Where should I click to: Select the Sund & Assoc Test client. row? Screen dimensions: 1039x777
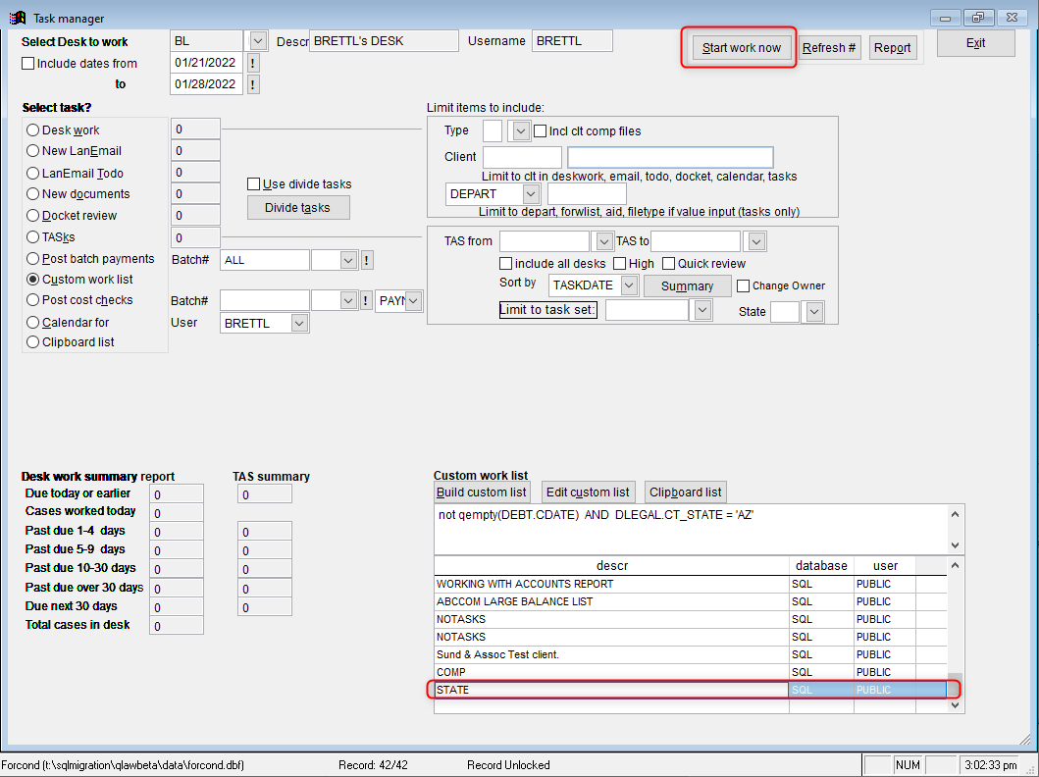point(691,654)
